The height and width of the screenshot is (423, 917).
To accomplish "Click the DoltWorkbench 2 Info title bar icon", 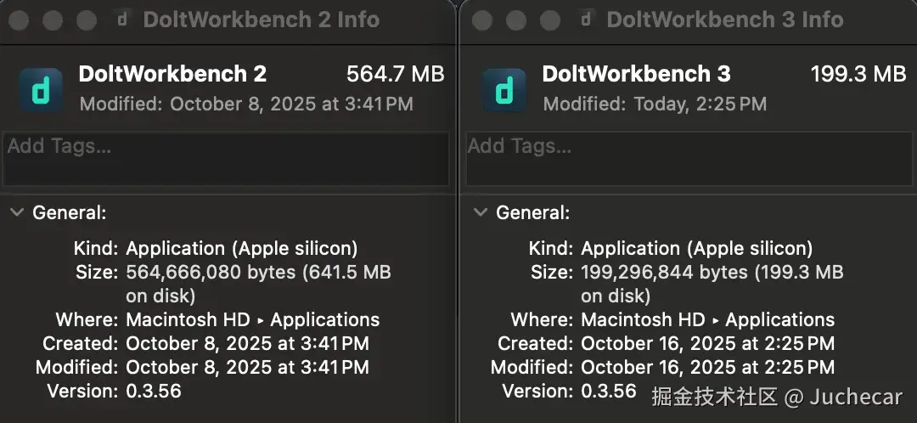I will [x=122, y=20].
